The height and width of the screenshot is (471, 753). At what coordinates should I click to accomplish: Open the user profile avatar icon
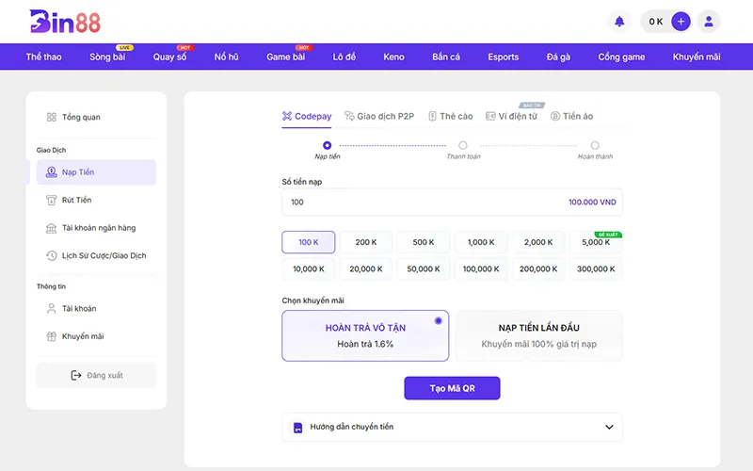709,21
